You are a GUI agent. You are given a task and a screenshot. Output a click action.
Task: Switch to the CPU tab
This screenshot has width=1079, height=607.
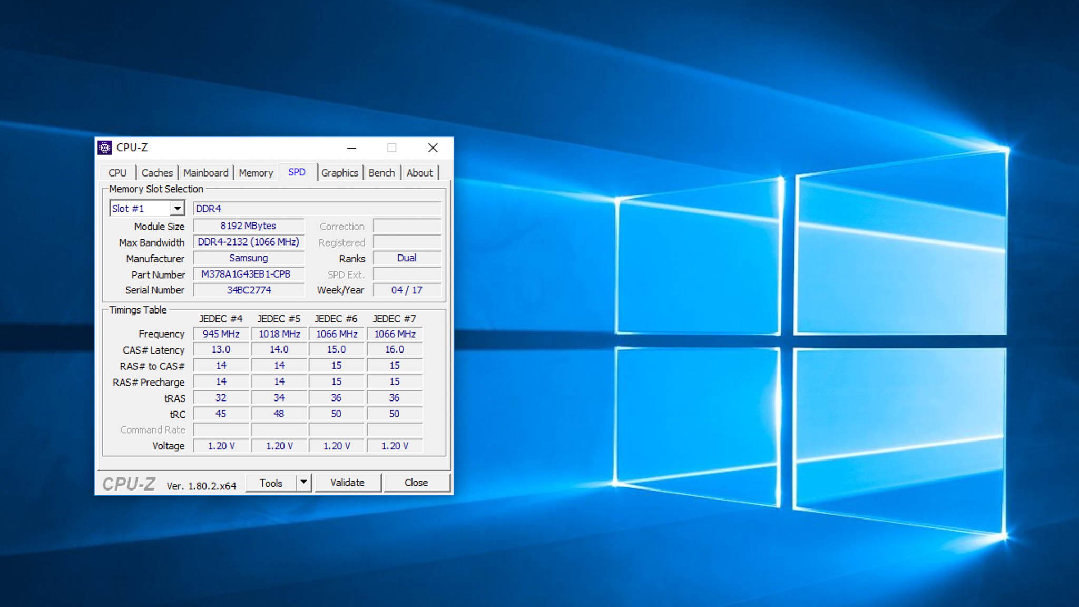(x=117, y=173)
